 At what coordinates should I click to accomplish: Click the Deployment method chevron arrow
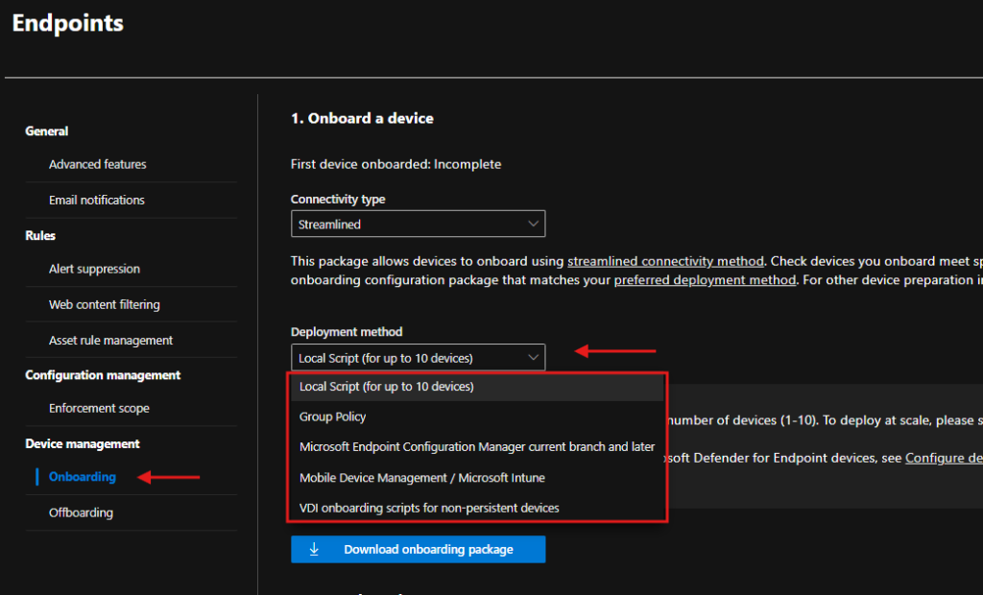point(533,357)
